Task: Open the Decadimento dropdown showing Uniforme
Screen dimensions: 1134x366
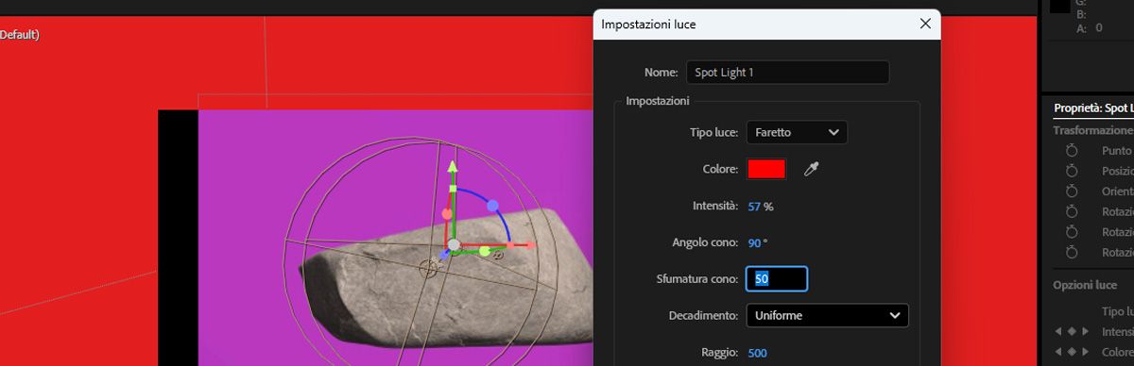Action: (x=828, y=315)
